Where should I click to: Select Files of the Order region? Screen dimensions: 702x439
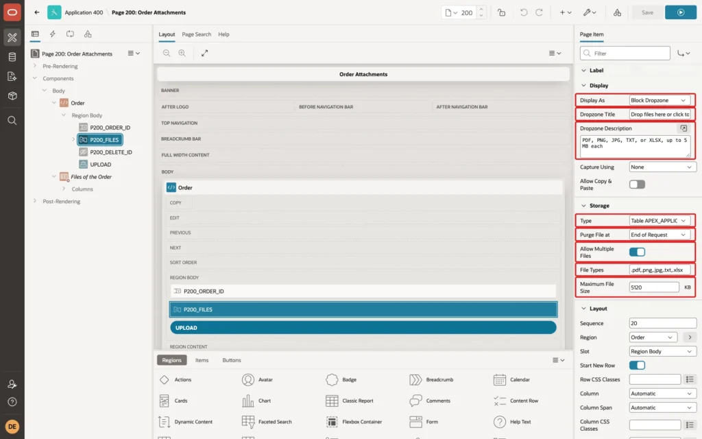(x=91, y=177)
